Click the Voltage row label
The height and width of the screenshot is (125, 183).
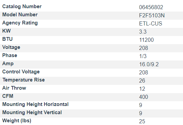click(x=11, y=47)
